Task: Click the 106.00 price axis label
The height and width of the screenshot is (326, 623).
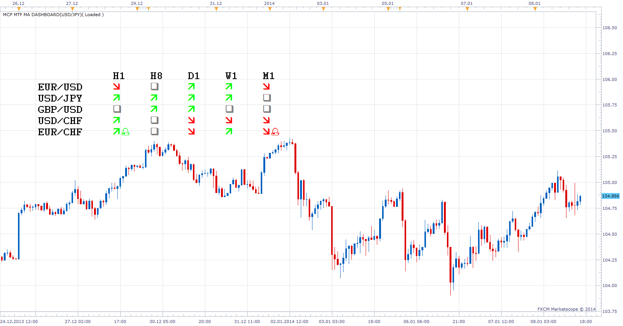Action: coord(610,79)
